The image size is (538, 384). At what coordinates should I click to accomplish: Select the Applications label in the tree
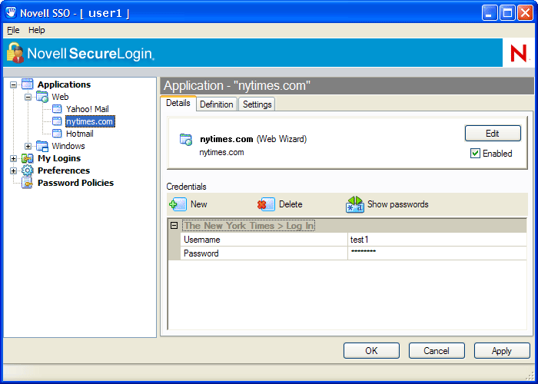pyautogui.click(x=64, y=84)
